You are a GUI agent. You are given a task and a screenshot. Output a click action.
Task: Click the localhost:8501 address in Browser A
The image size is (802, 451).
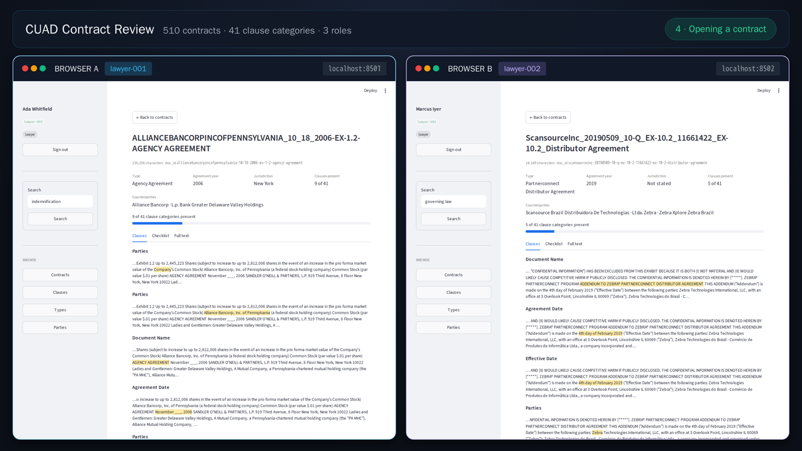[x=354, y=69]
